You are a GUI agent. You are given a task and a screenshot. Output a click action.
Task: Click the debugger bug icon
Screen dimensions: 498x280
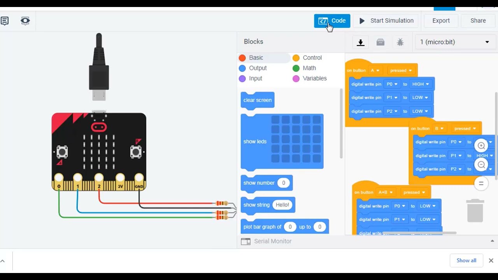[400, 42]
